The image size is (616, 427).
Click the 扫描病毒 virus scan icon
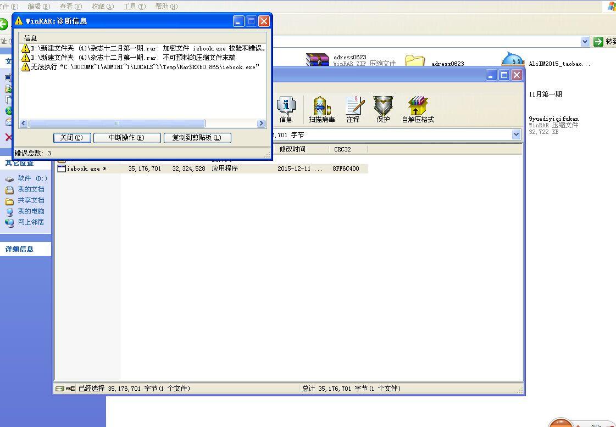321,109
